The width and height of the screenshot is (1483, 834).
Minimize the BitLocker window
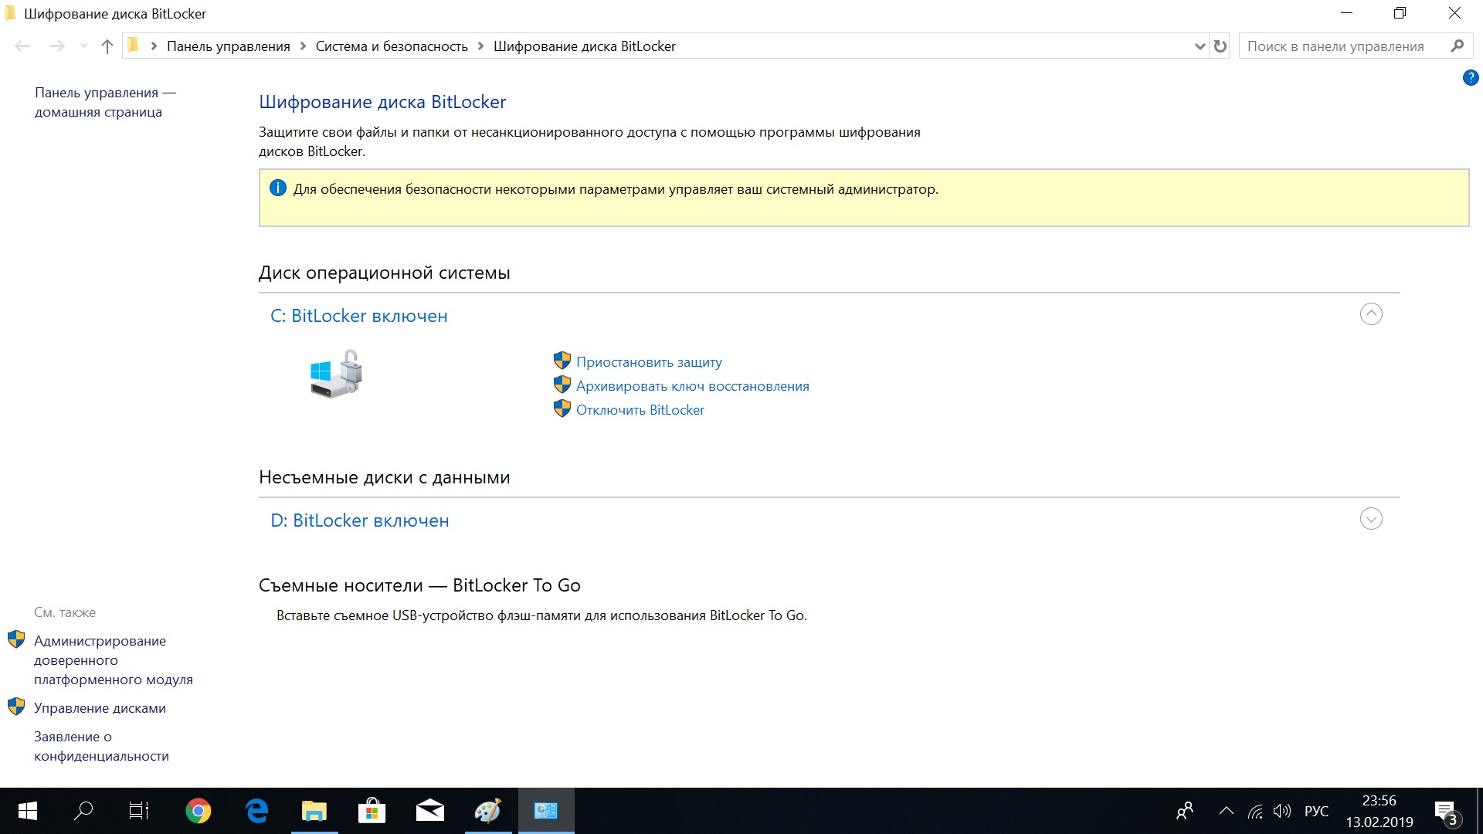click(1347, 13)
